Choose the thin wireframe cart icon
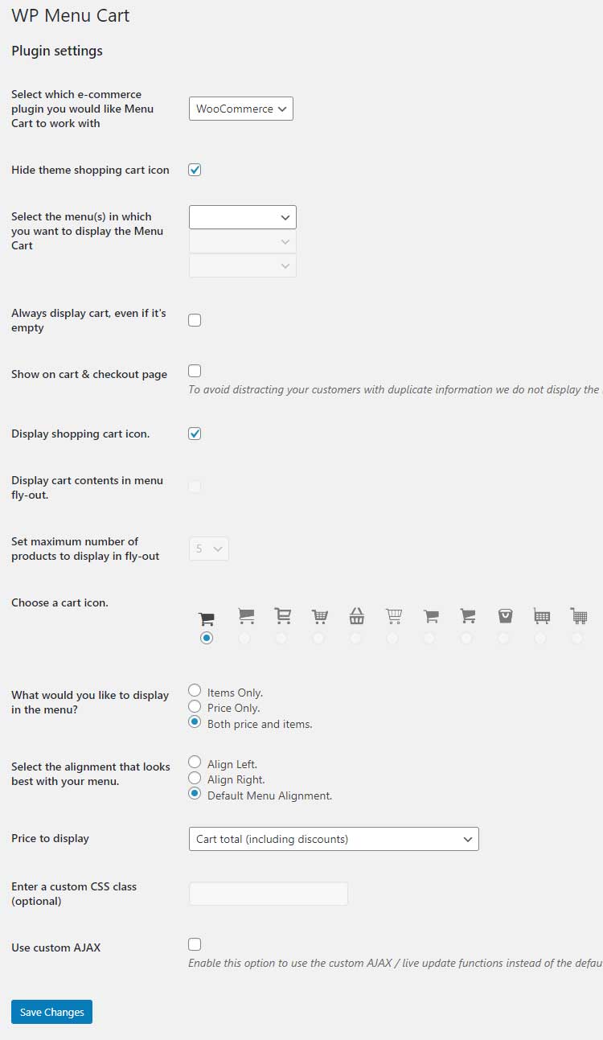The image size is (603, 1040). point(394,638)
